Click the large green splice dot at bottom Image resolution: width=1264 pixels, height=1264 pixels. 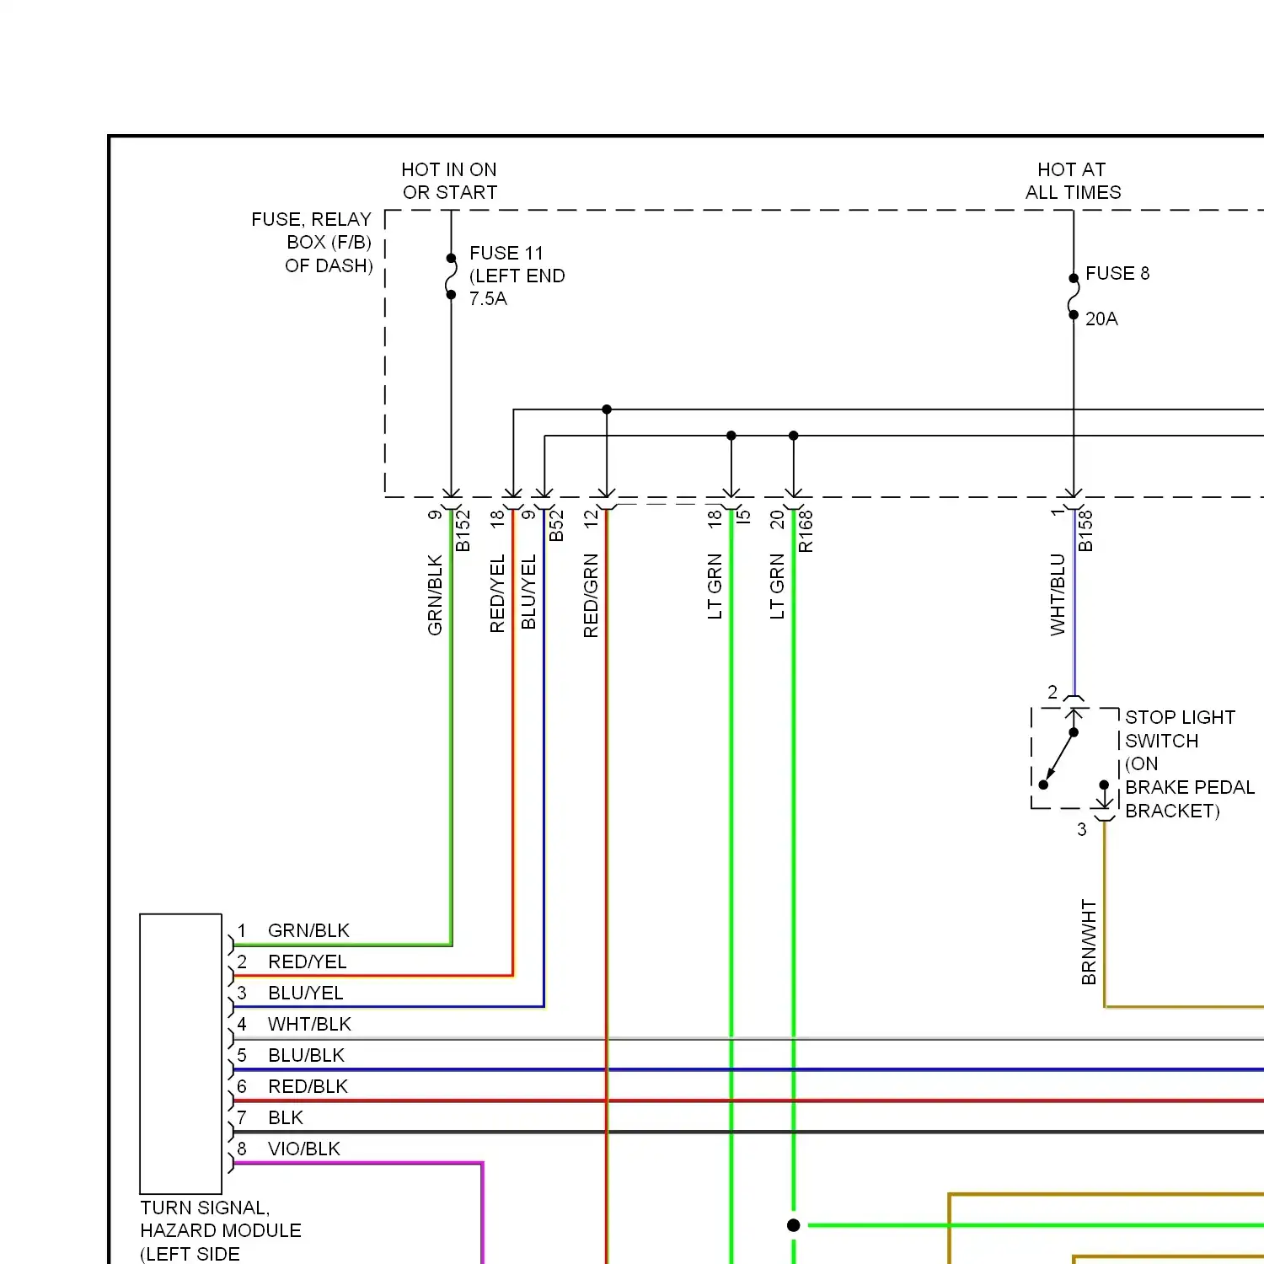[793, 1225]
